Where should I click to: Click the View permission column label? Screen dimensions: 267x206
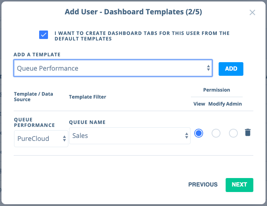199,104
